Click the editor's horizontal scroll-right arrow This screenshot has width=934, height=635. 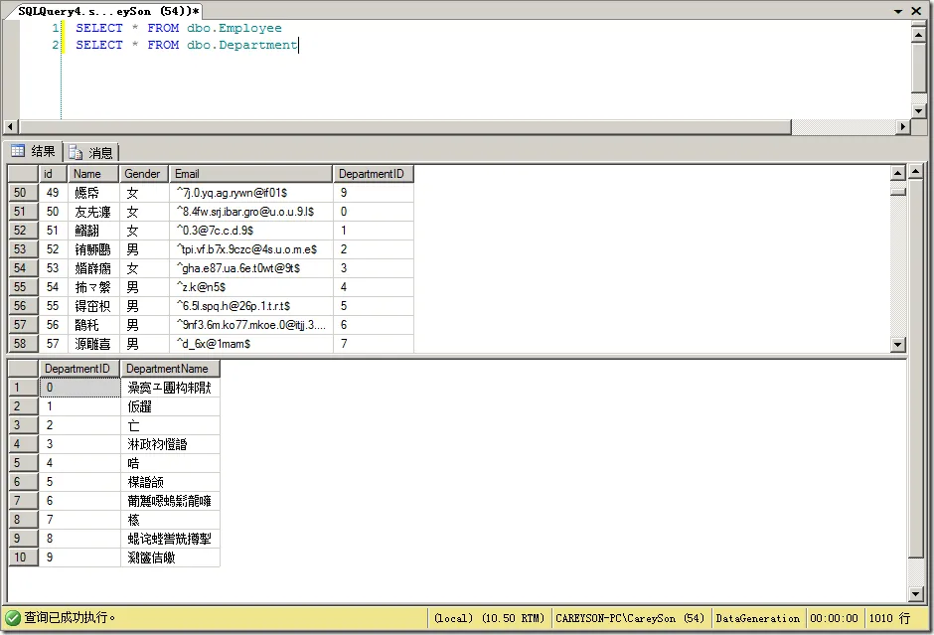(903, 127)
